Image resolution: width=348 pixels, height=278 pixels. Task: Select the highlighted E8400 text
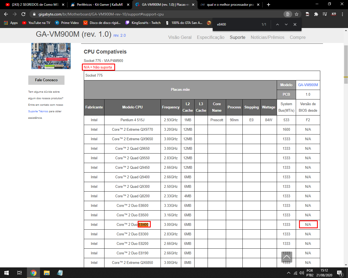tap(144, 224)
